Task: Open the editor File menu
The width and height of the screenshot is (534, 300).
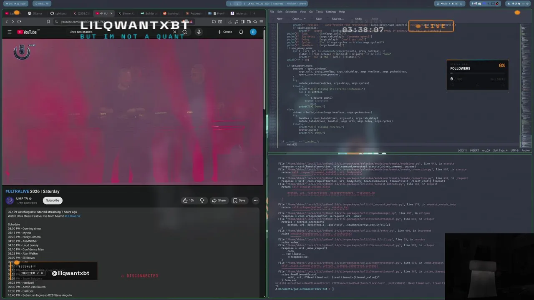Action: tap(272, 12)
